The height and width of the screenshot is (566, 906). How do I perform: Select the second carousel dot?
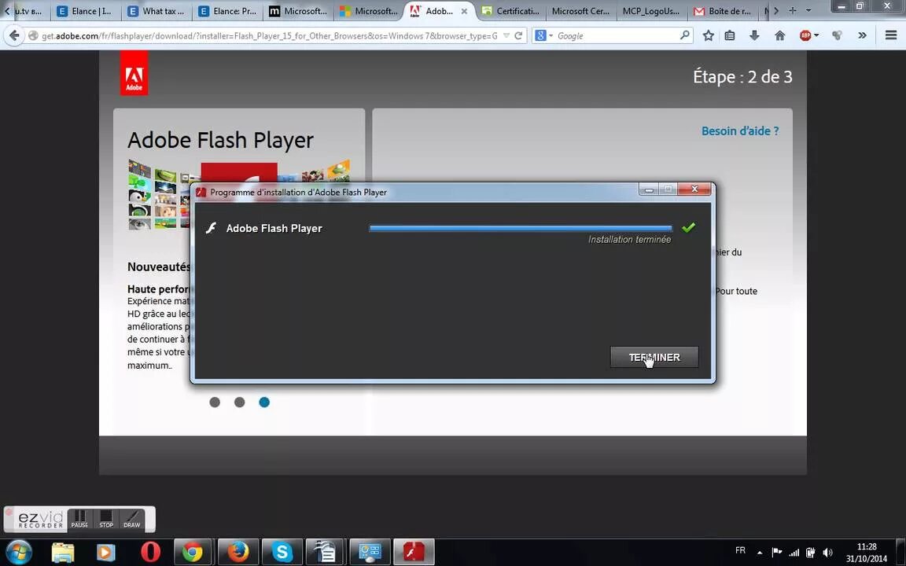coord(240,402)
